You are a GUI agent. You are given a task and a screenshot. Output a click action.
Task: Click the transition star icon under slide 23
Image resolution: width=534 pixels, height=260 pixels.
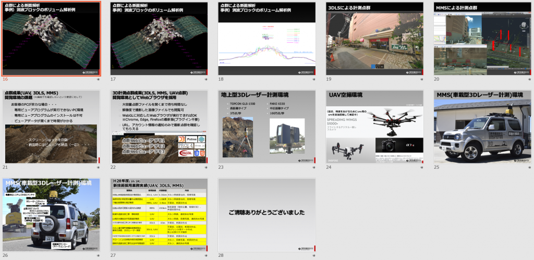[314, 168]
